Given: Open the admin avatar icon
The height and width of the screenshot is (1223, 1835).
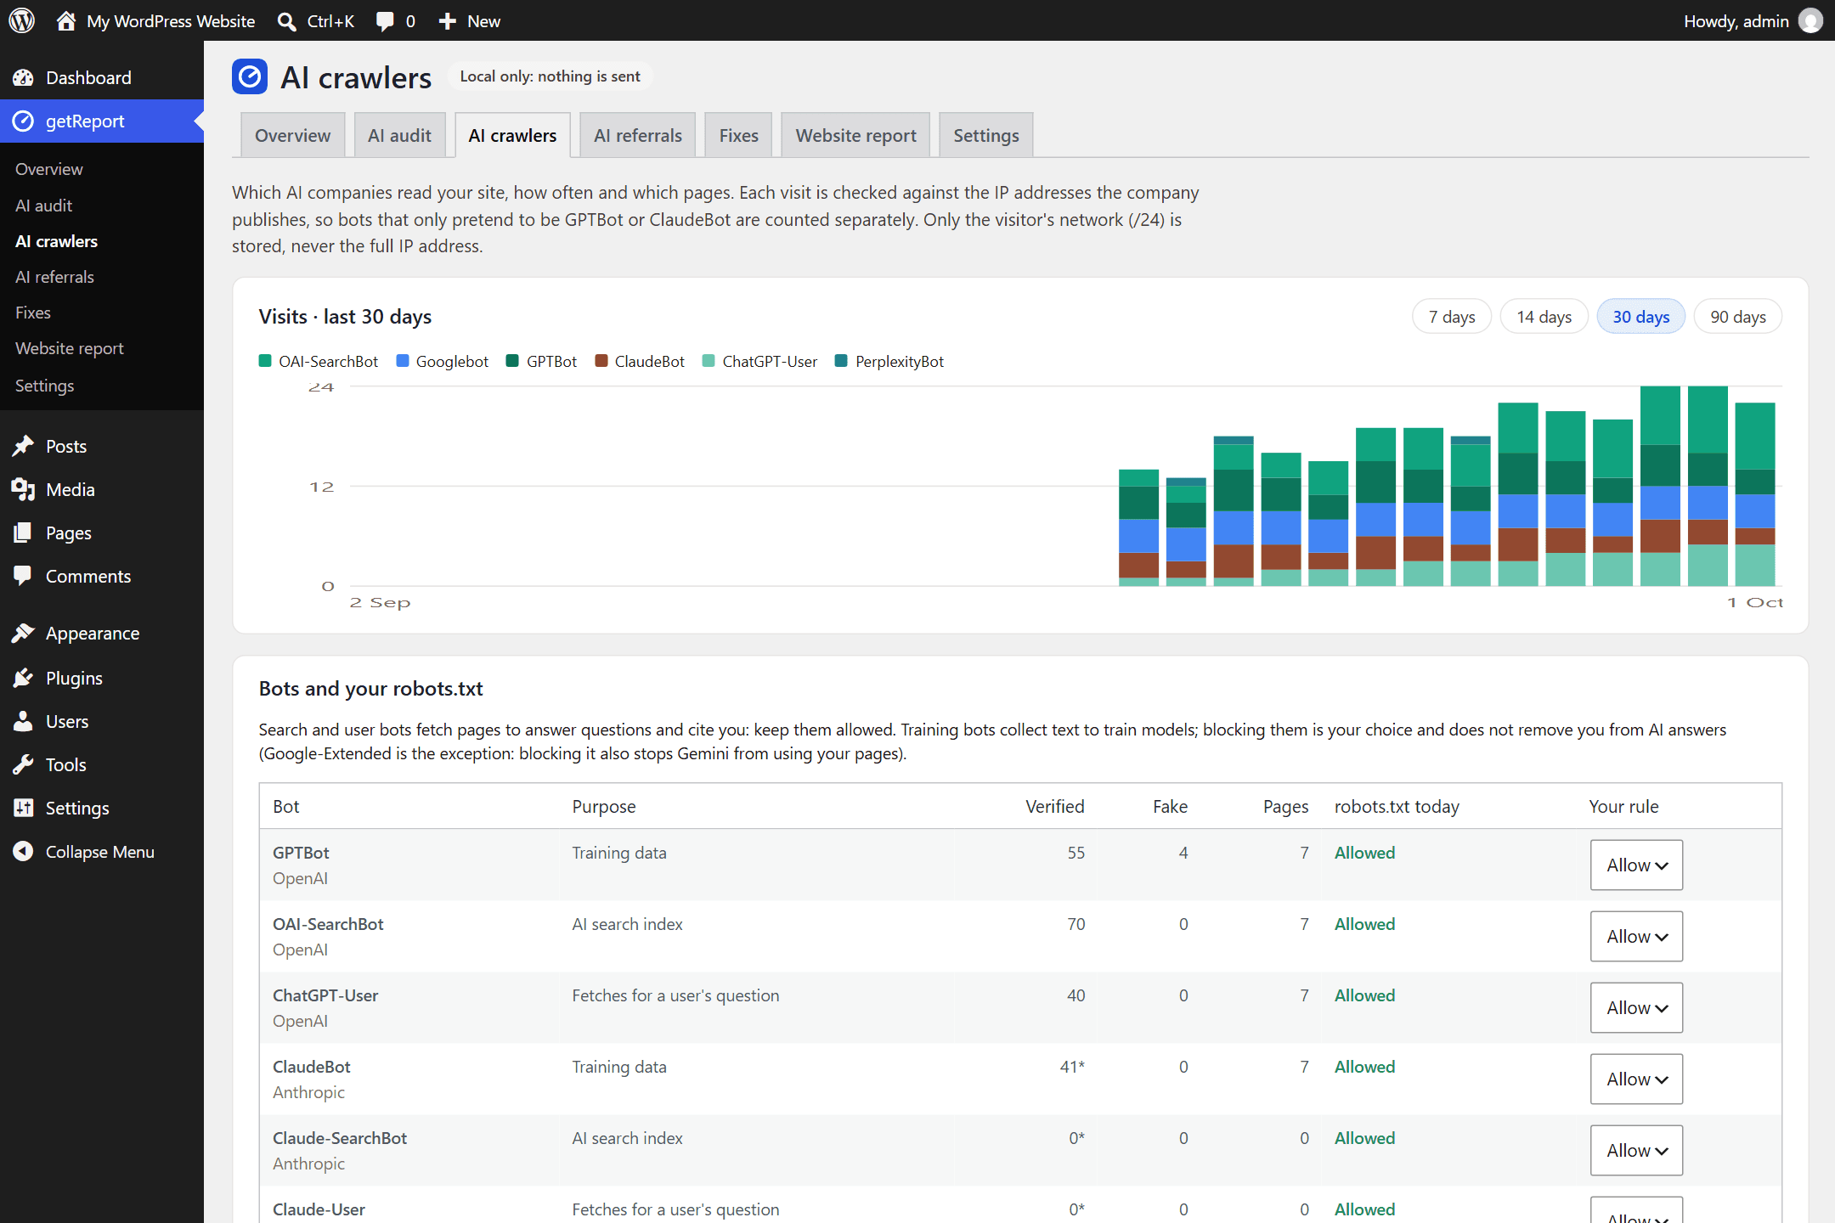Looking at the screenshot, I should 1811,20.
